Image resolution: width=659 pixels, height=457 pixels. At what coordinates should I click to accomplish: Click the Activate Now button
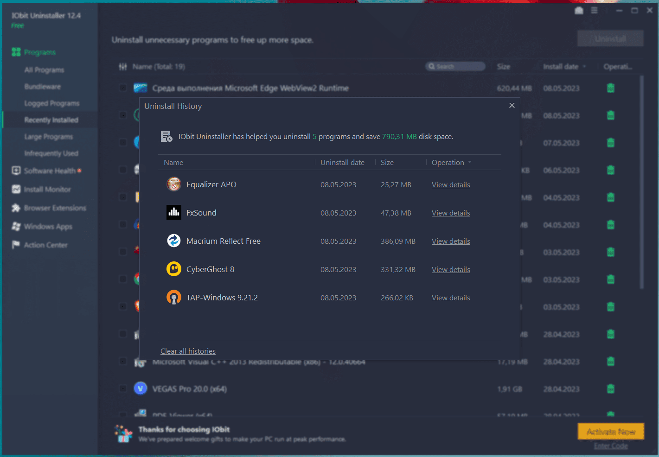click(x=611, y=432)
